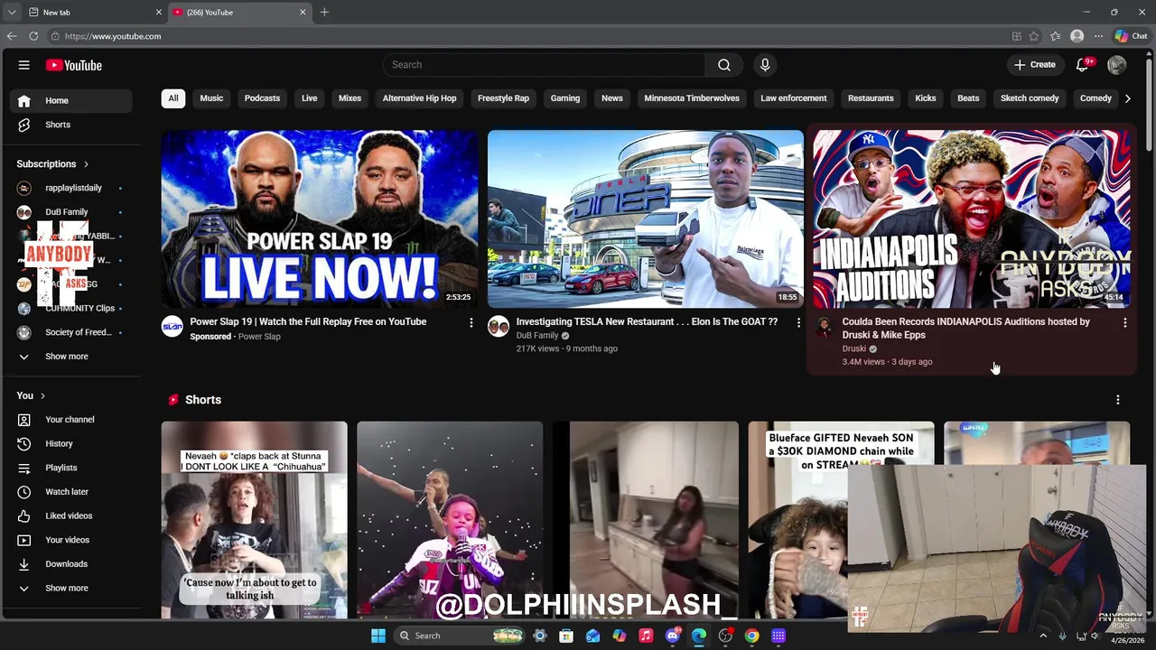Open the account avatar menu

tap(1117, 65)
